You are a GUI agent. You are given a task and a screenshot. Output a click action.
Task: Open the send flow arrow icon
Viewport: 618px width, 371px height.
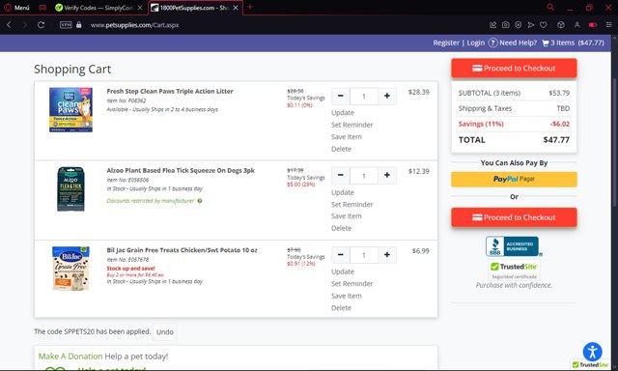click(531, 25)
